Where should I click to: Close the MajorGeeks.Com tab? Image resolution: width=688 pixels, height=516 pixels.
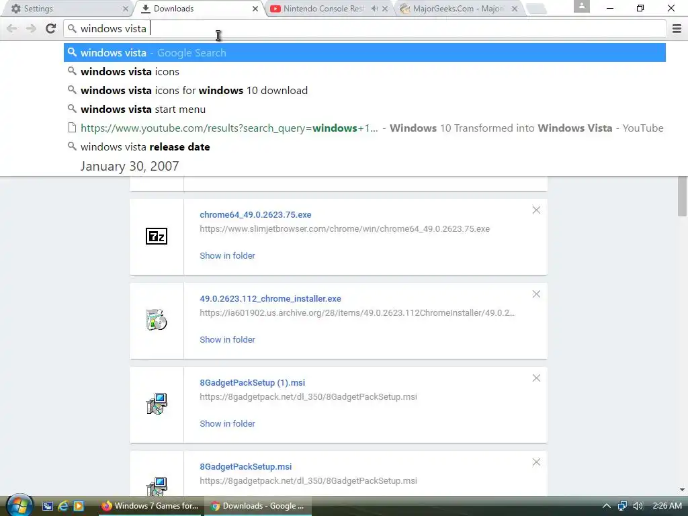515,9
